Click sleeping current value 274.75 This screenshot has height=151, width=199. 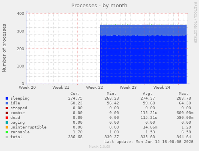[75, 98]
